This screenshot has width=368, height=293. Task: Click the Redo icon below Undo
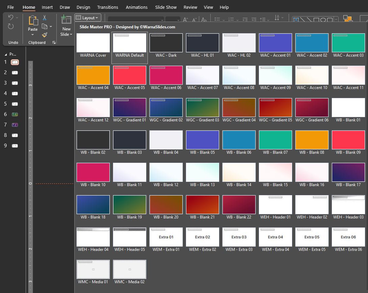click(x=11, y=26)
